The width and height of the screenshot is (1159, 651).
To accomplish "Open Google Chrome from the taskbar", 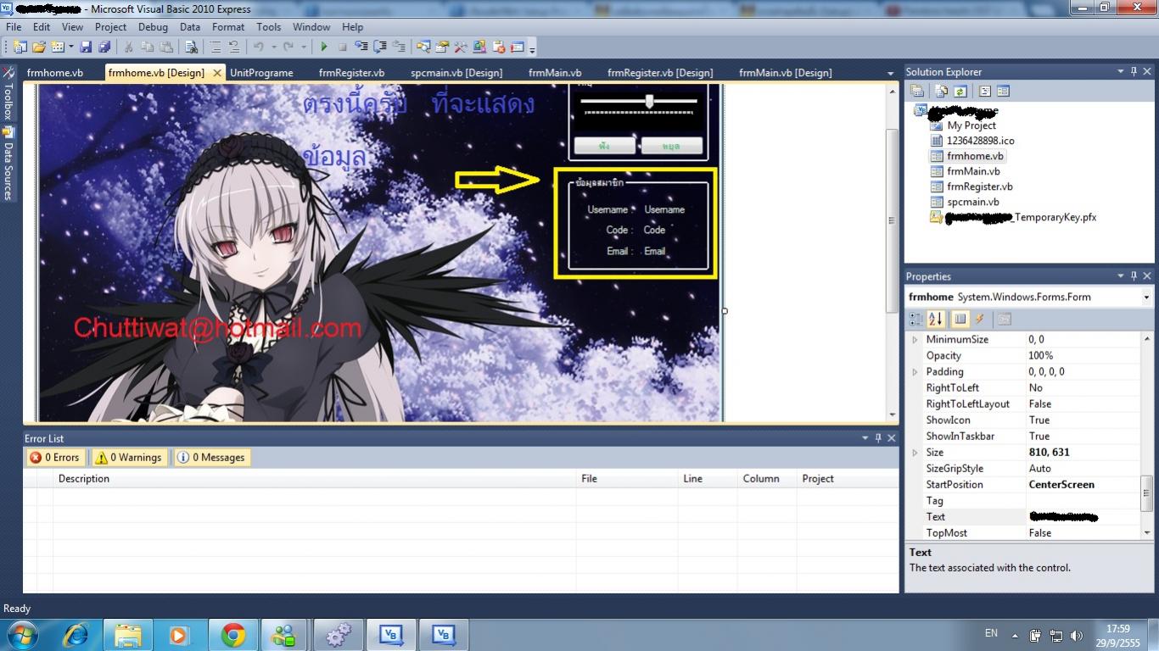I will pyautogui.click(x=233, y=634).
